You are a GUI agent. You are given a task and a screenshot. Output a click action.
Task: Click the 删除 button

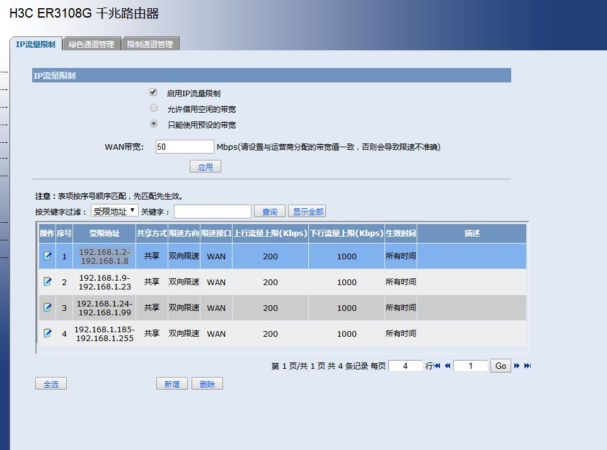coord(207,384)
